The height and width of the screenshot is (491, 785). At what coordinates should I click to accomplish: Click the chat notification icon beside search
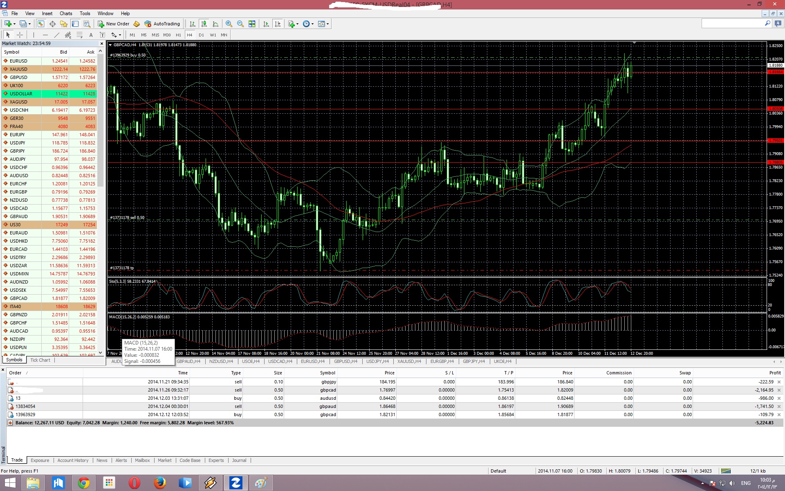(778, 23)
